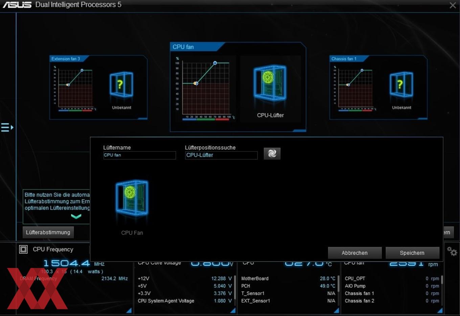460x316 pixels.
Task: Select the Chassis fan 1 card title
Action: pyautogui.click(x=344, y=59)
